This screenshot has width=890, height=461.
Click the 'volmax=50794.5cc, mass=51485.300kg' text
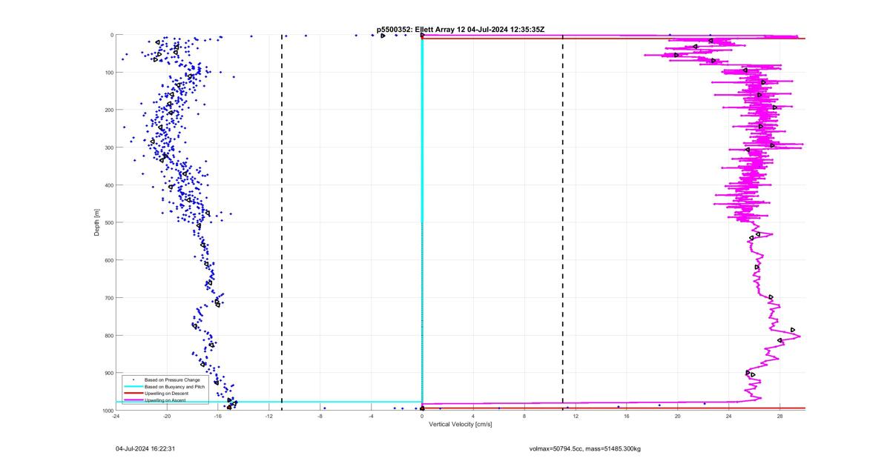pyautogui.click(x=585, y=448)
